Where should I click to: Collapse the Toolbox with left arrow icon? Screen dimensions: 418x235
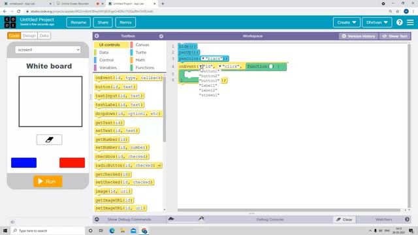[x=97, y=36]
